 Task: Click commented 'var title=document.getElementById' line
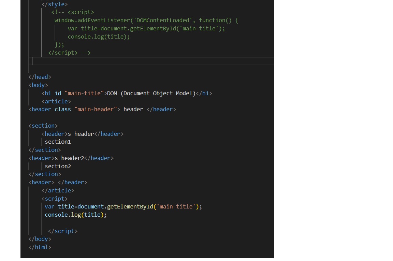point(146,29)
